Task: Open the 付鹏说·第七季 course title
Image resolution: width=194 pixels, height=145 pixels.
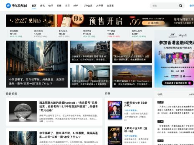Action: click(136, 104)
